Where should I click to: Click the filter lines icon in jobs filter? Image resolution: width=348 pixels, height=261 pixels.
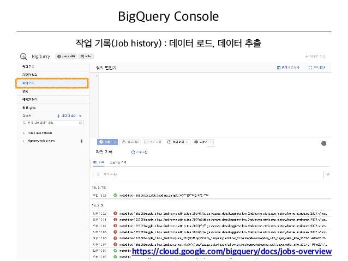[x=98, y=174]
